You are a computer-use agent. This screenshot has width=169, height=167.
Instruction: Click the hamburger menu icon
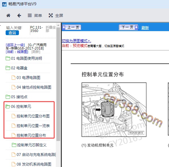(30, 15)
